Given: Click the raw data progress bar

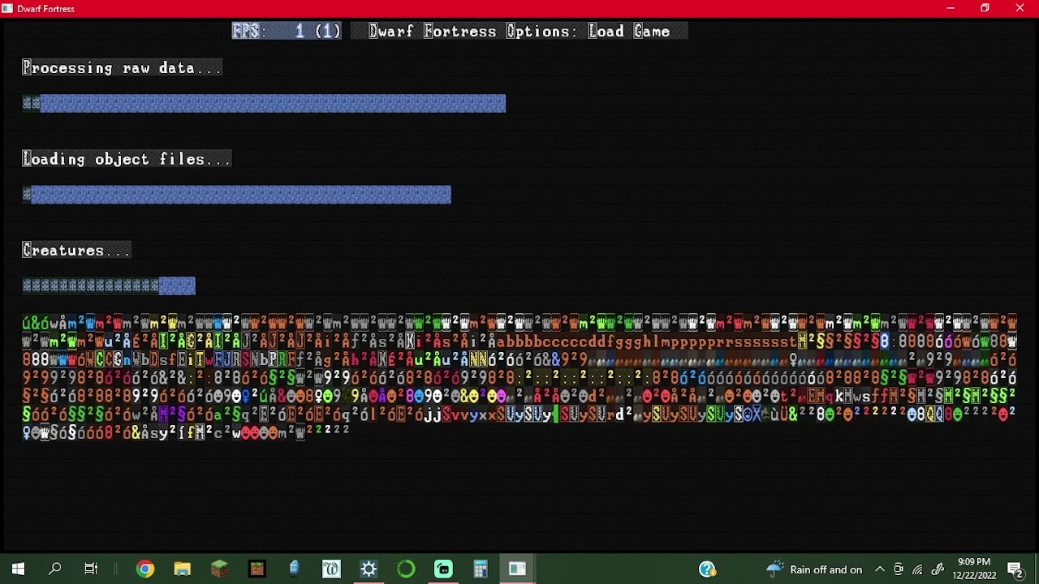Looking at the screenshot, I should 264,103.
